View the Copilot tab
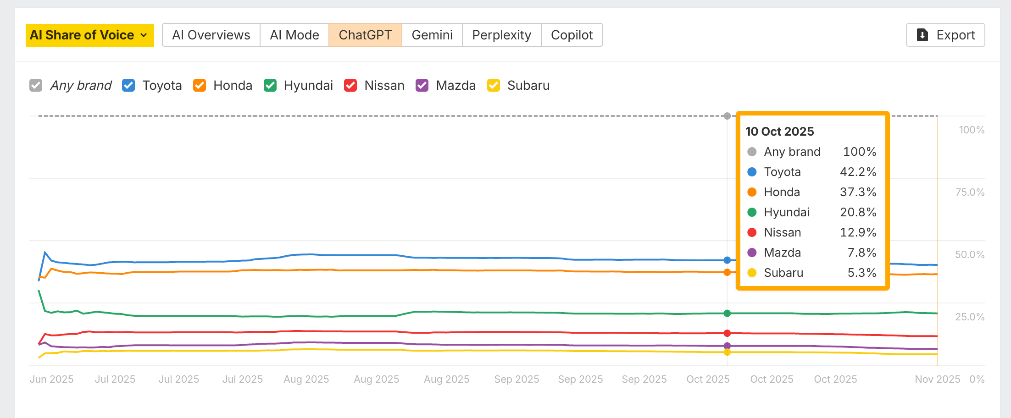Viewport: 1011px width, 418px height. pos(572,35)
